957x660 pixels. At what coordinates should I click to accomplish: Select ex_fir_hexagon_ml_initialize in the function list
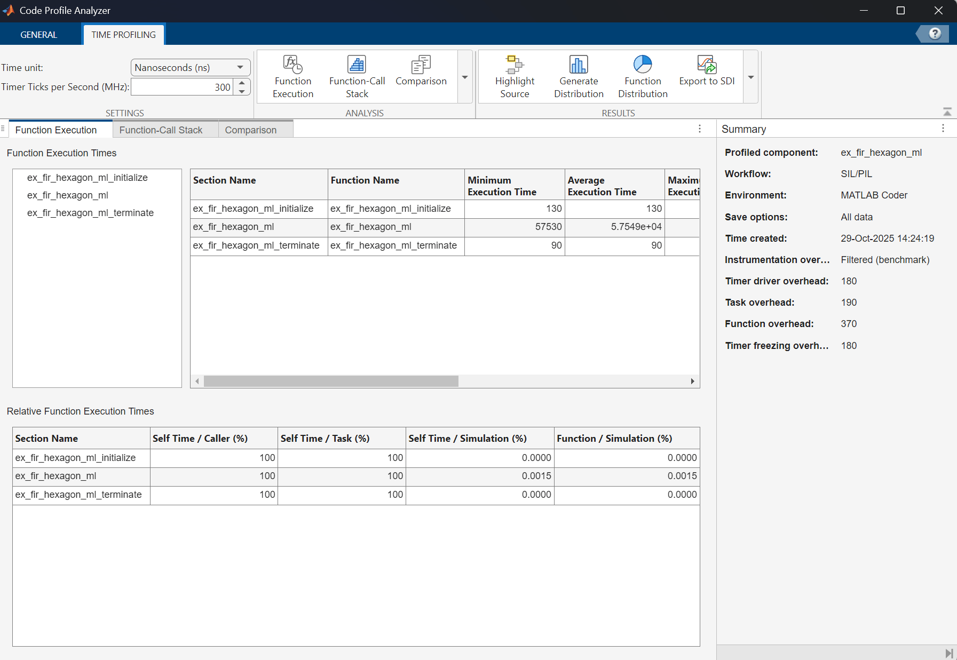point(88,178)
